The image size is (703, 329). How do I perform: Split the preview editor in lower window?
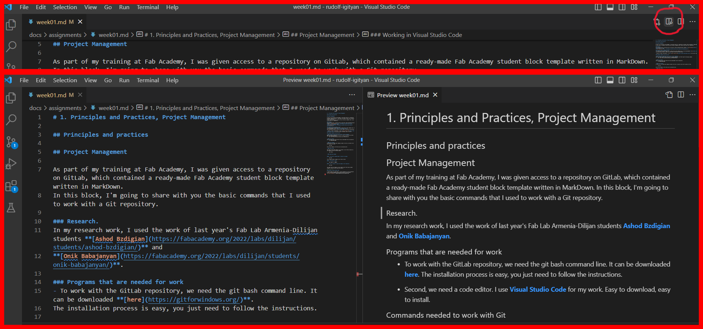click(681, 95)
